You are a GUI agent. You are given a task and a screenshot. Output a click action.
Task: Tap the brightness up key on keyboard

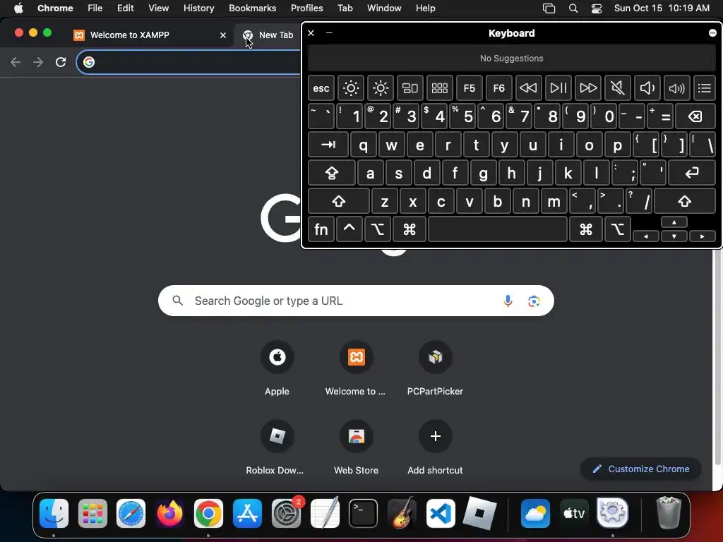click(381, 88)
